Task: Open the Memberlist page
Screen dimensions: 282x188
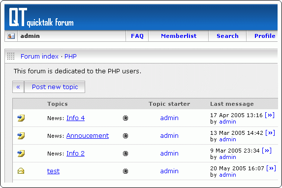Action: (179, 36)
